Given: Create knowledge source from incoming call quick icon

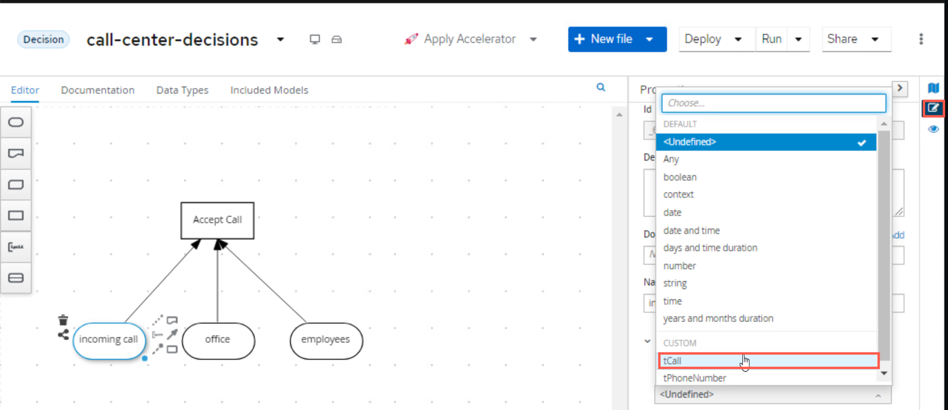Looking at the screenshot, I should (172, 320).
